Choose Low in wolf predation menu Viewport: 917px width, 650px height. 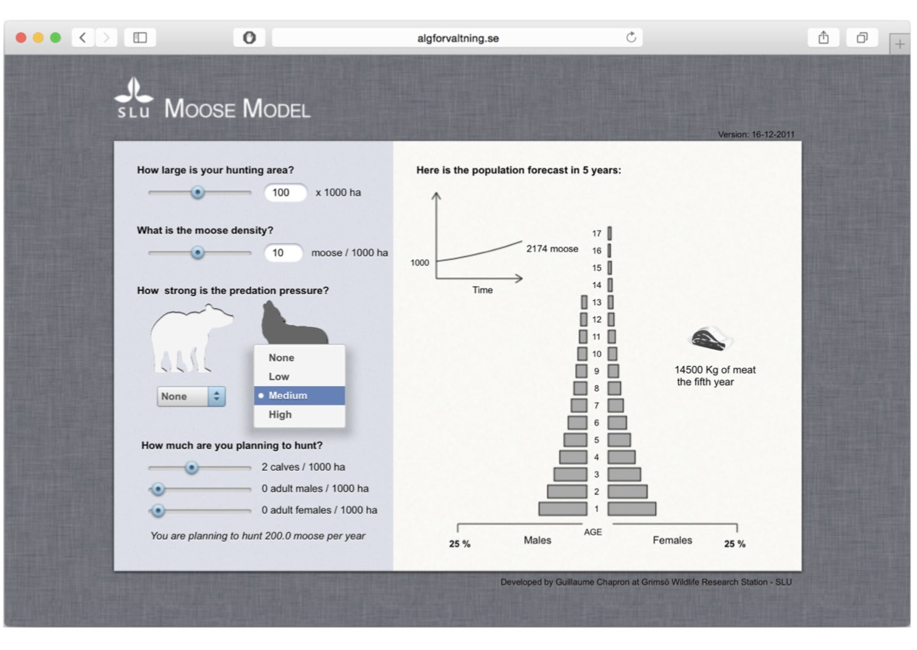pos(279,377)
